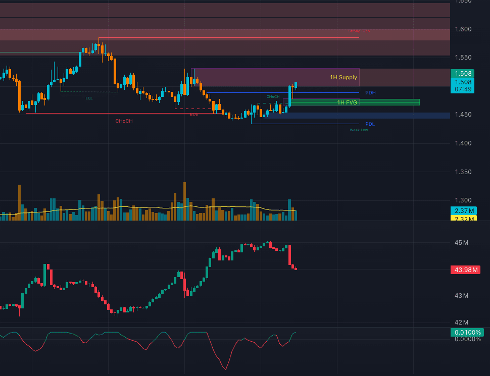The image size is (490, 376).
Task: Click the 42 M axis label
Action: click(461, 323)
